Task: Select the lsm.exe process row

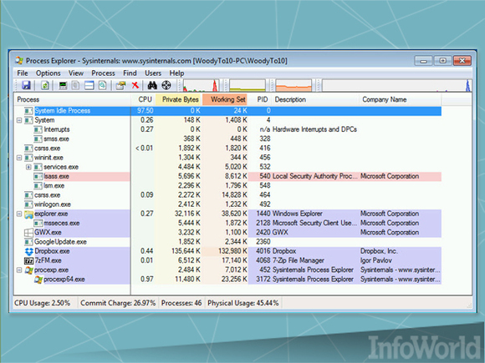Action: [227, 186]
